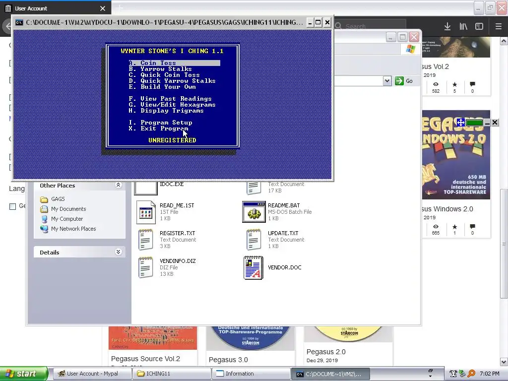Open the Explorer address bar dropdown
Screen dimensions: 508x381
pyautogui.click(x=387, y=81)
